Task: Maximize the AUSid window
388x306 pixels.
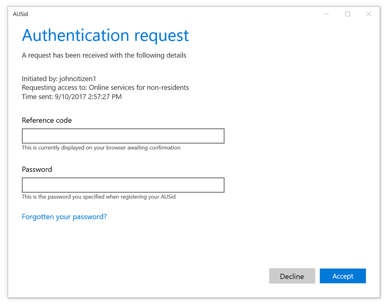Action: (348, 14)
